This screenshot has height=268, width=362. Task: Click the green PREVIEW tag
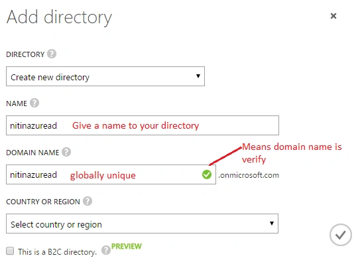click(127, 246)
